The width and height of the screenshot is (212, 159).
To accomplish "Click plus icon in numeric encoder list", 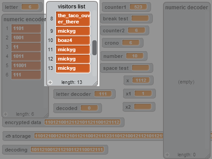I will pyautogui.click(x=6, y=114).
